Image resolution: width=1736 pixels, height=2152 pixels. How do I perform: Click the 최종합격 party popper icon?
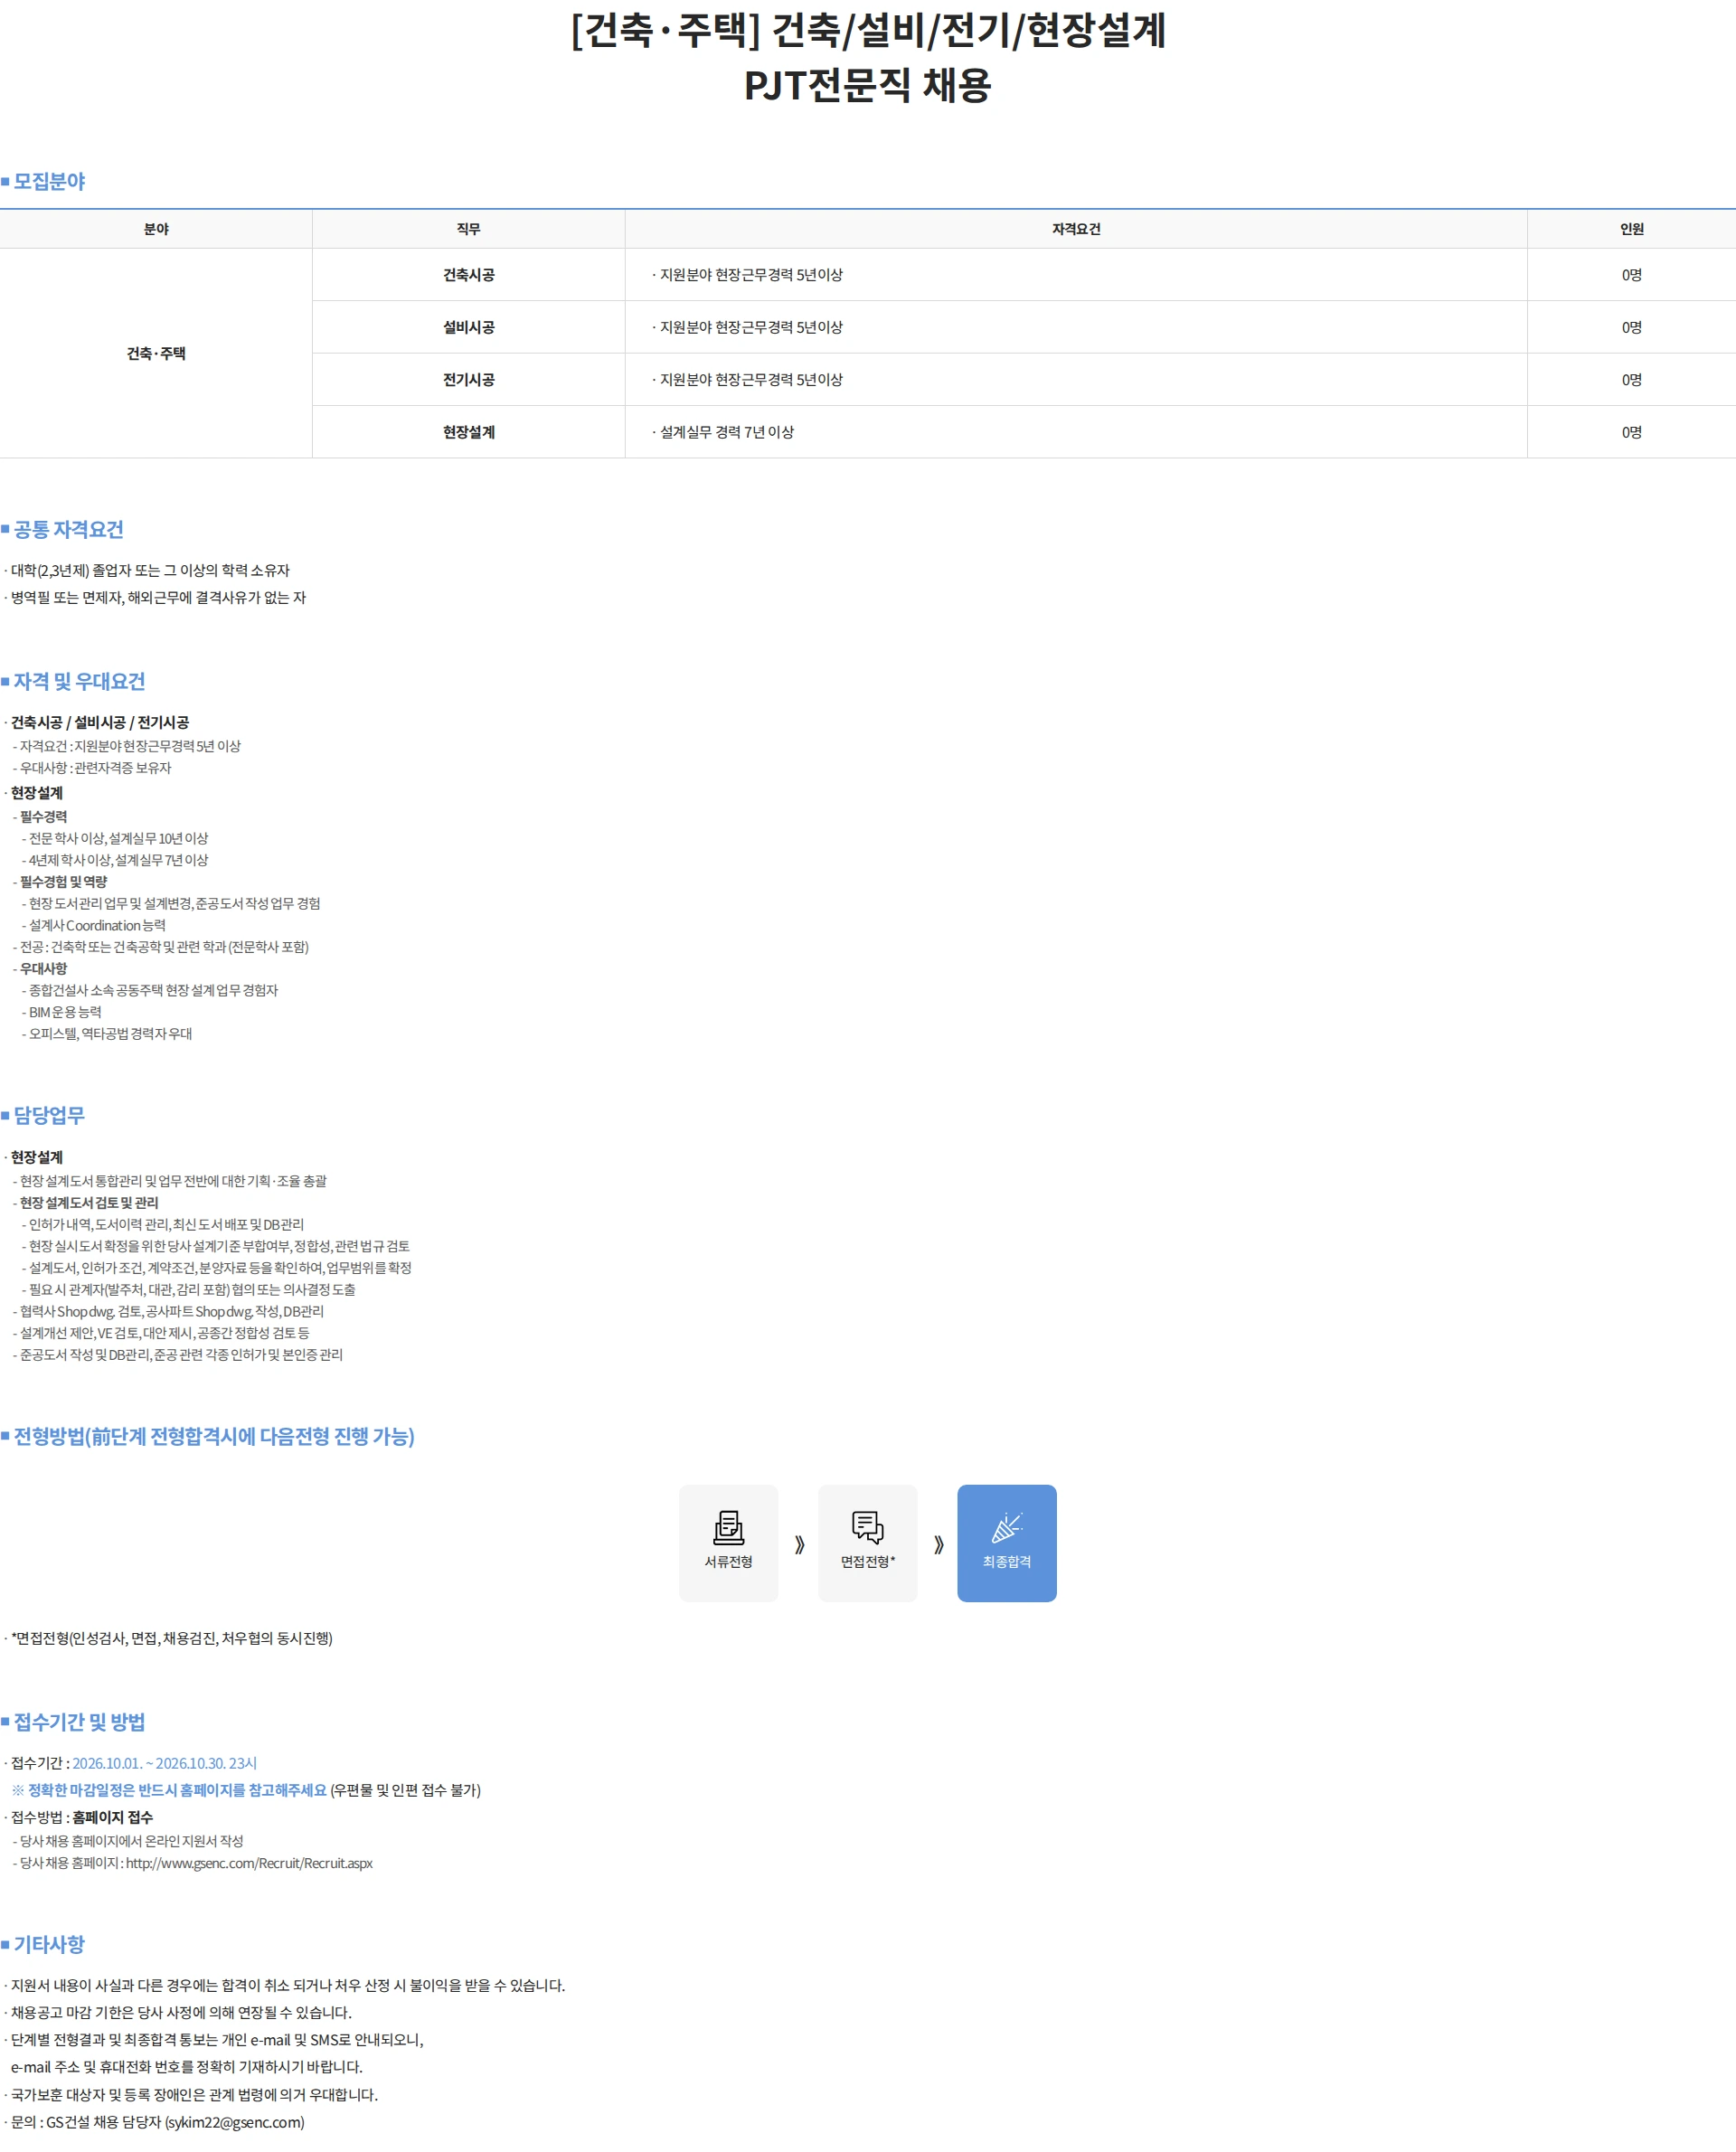(x=1006, y=1527)
